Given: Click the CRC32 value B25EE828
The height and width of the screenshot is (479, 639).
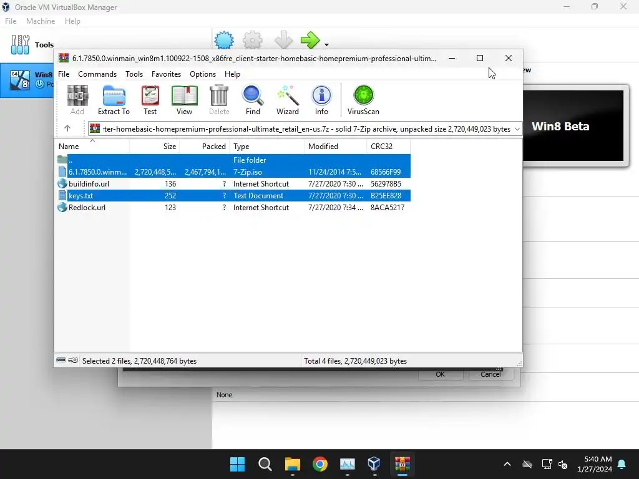Looking at the screenshot, I should pyautogui.click(x=386, y=195).
